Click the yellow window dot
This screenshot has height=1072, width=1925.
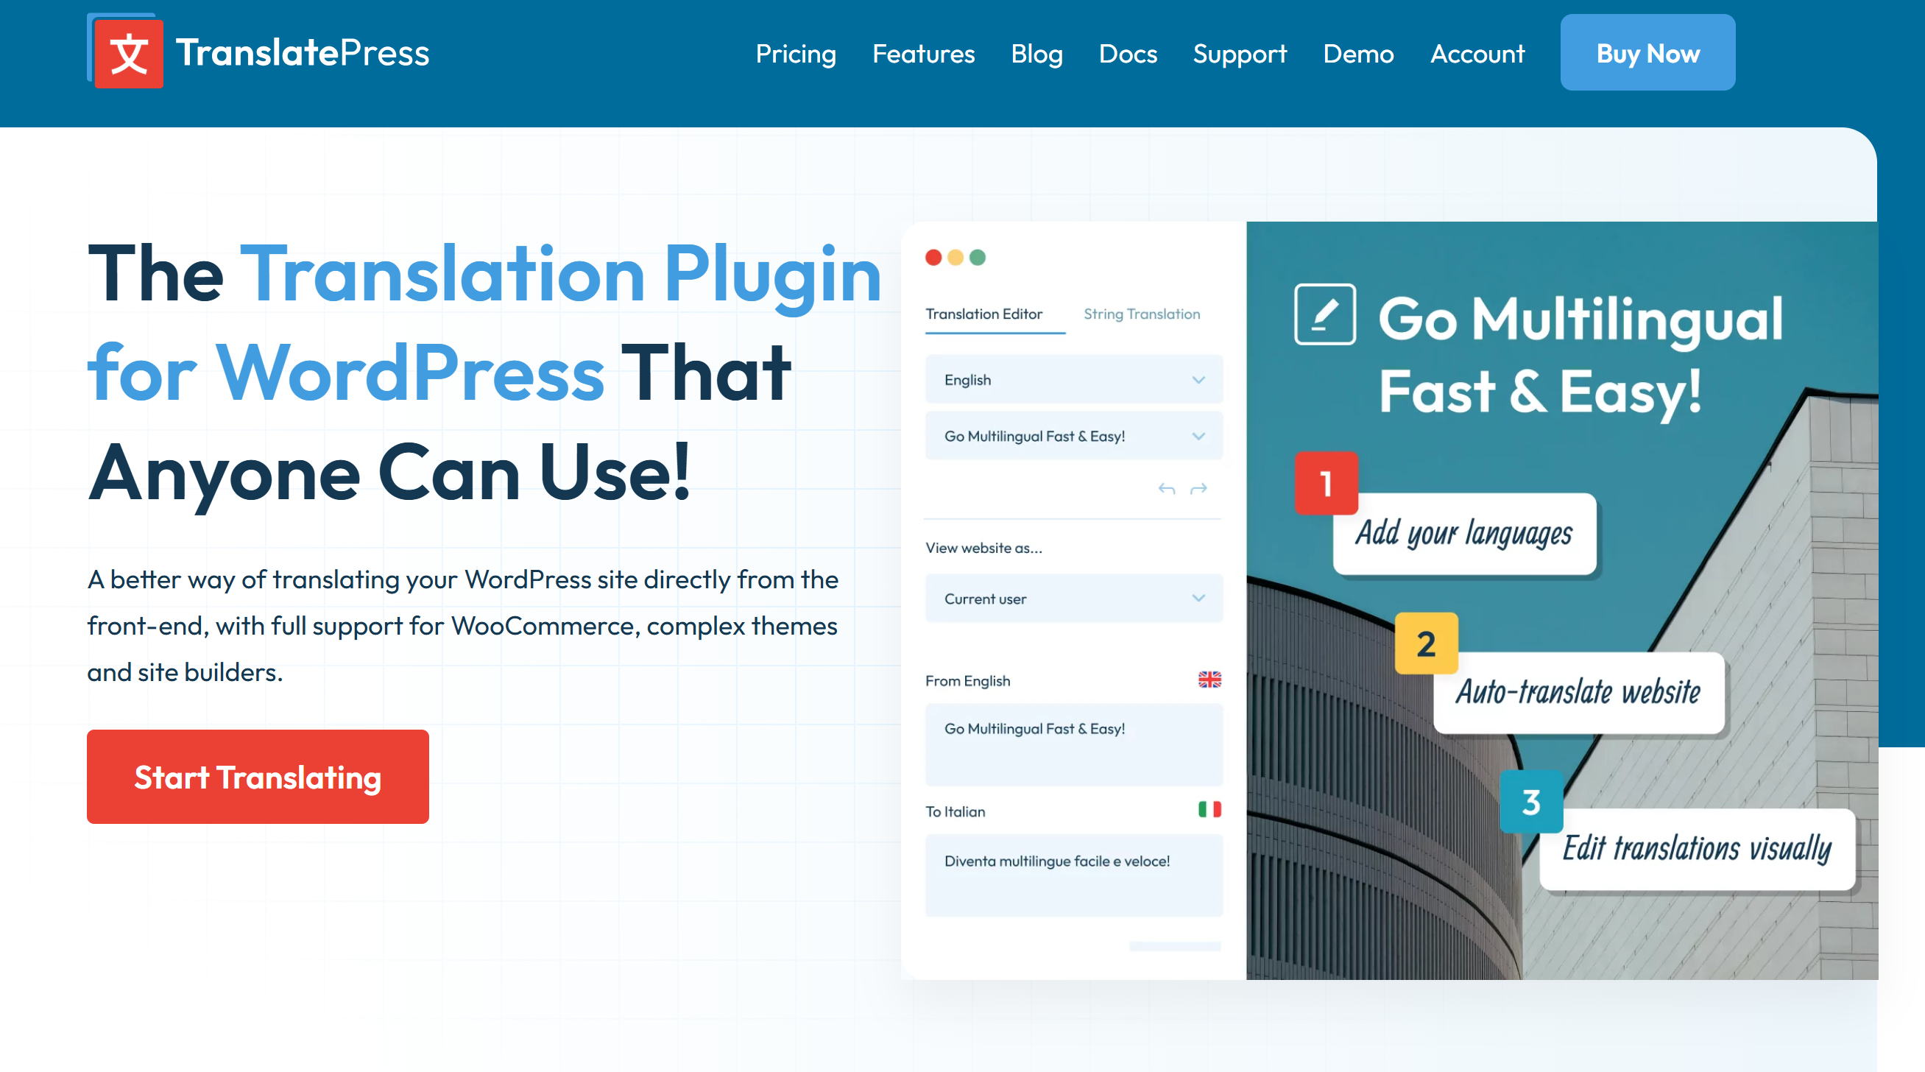pyautogui.click(x=954, y=257)
